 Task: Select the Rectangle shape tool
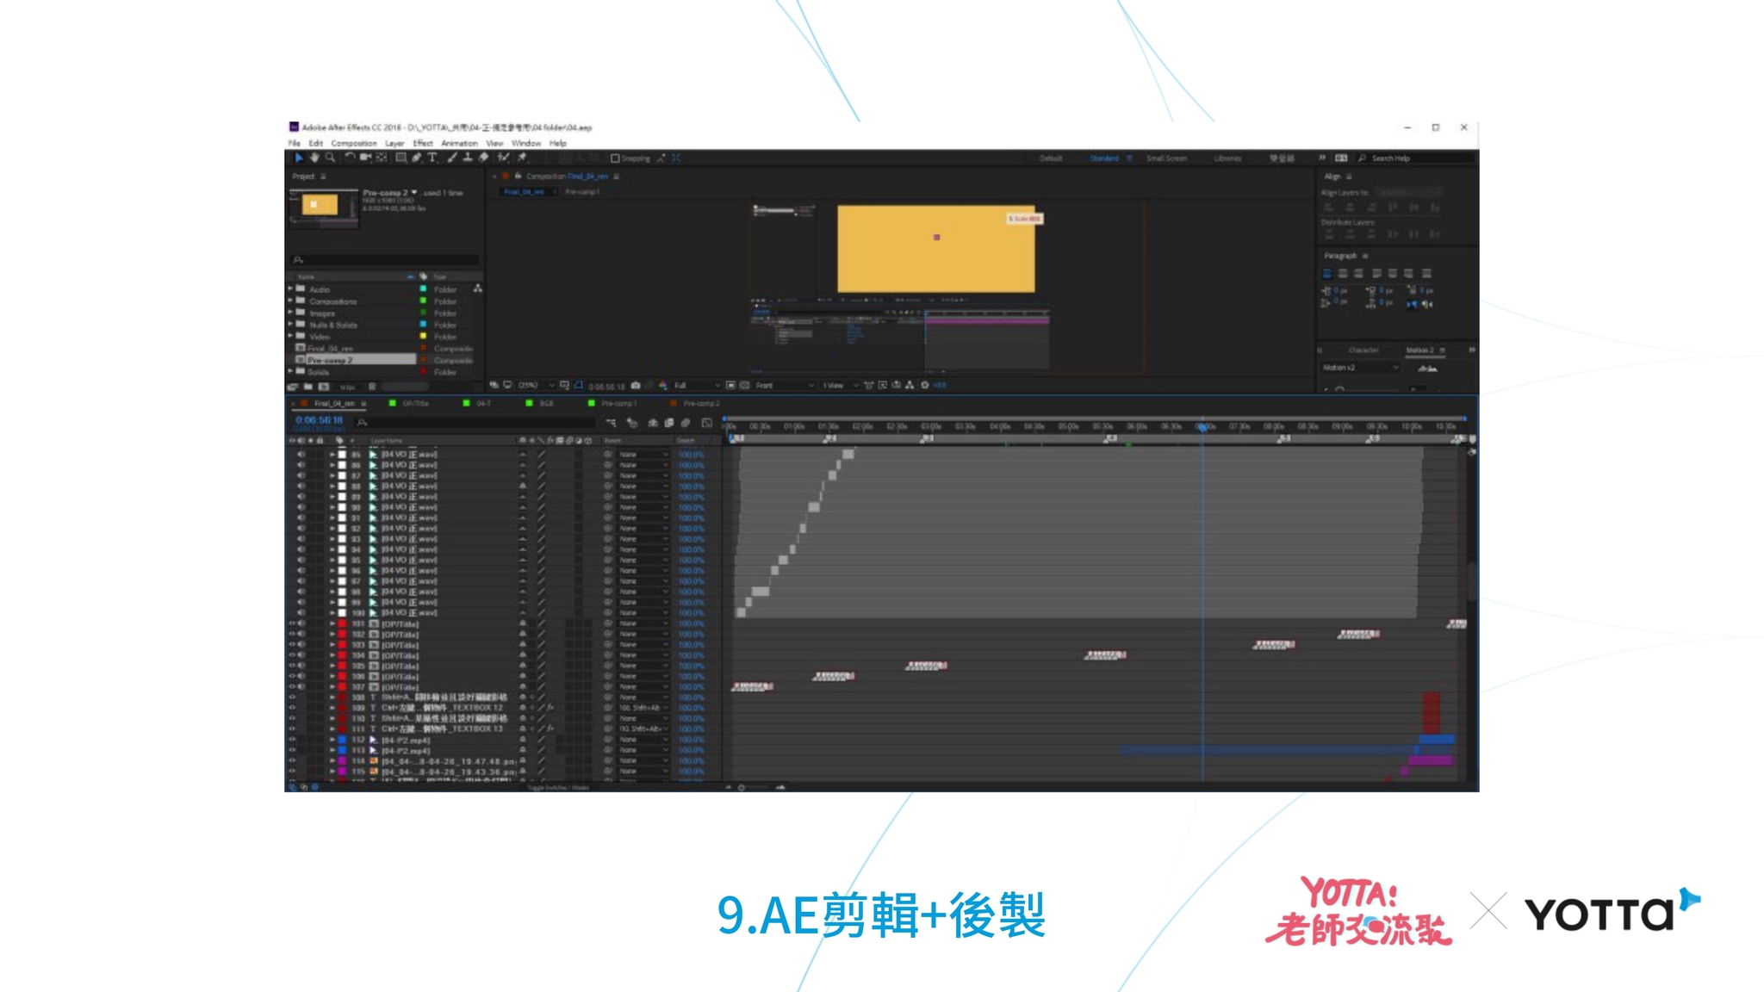(x=401, y=158)
